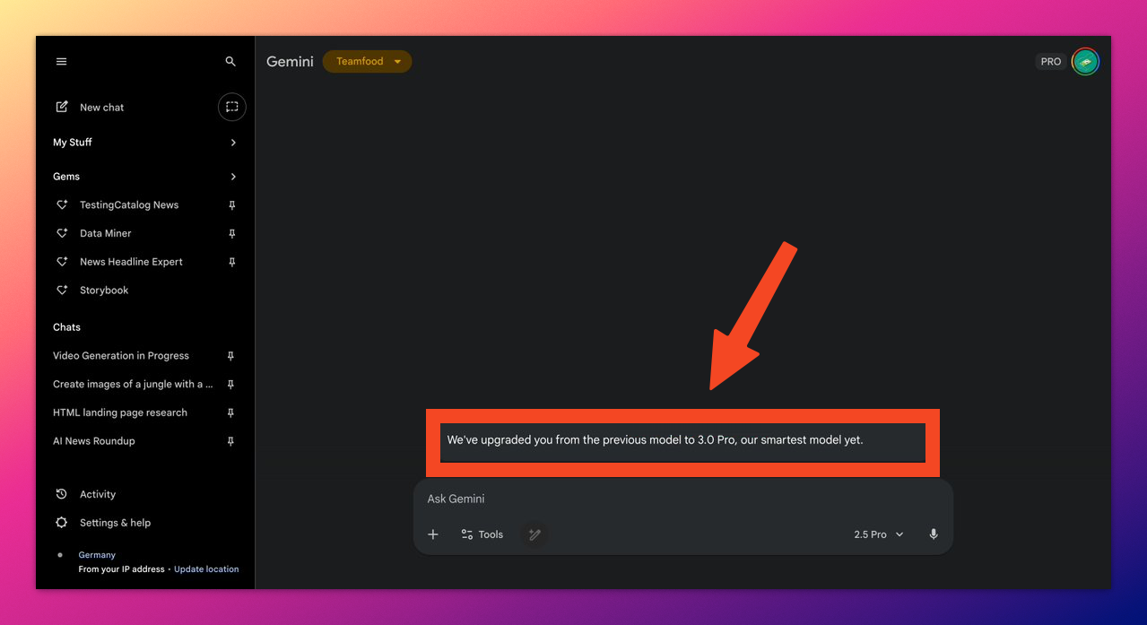1147x625 pixels.
Task: Open Settings & help
Action: [x=114, y=523]
